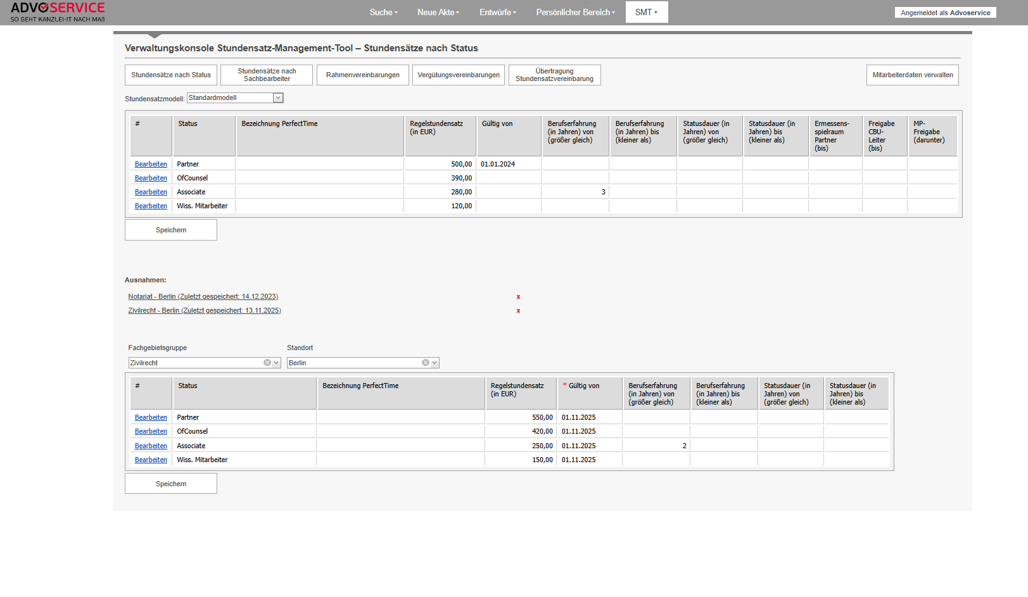The height and width of the screenshot is (597, 1028).
Task: Clear the Standort Berlin selection
Action: [426, 363]
